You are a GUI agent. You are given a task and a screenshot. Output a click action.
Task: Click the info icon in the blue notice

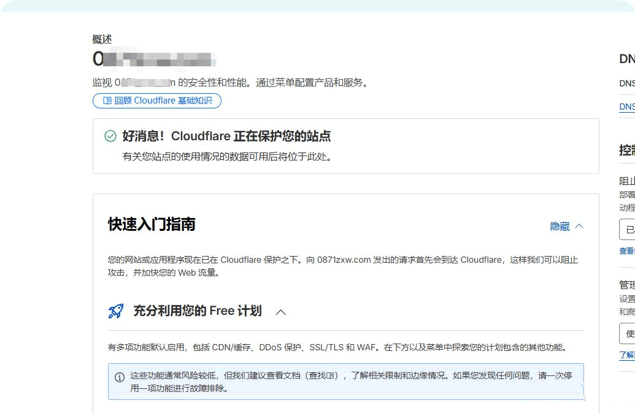point(120,377)
